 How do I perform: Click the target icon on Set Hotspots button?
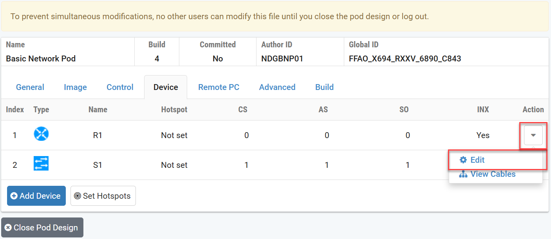point(78,196)
